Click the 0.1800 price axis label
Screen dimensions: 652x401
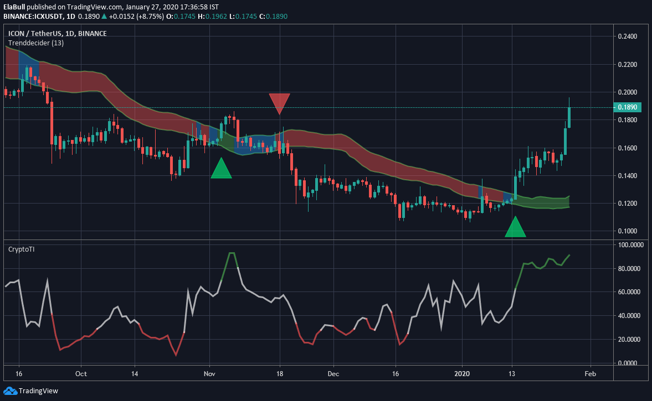(x=628, y=120)
